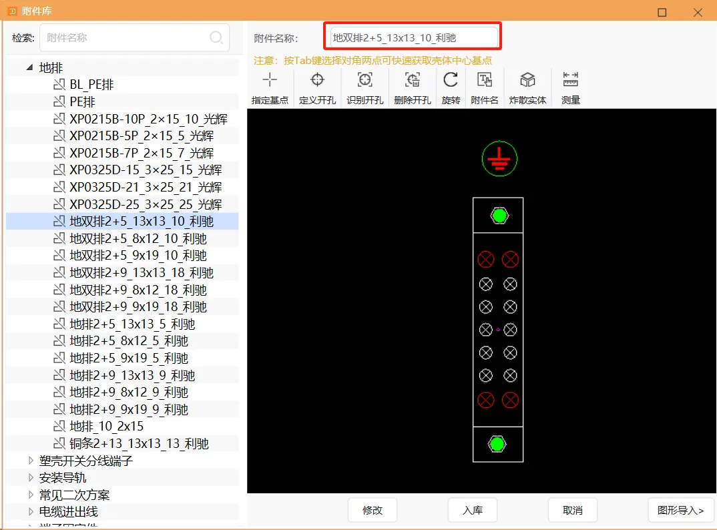Click the icon beside PE排
Screen dimensions: 717x530
pos(59,101)
